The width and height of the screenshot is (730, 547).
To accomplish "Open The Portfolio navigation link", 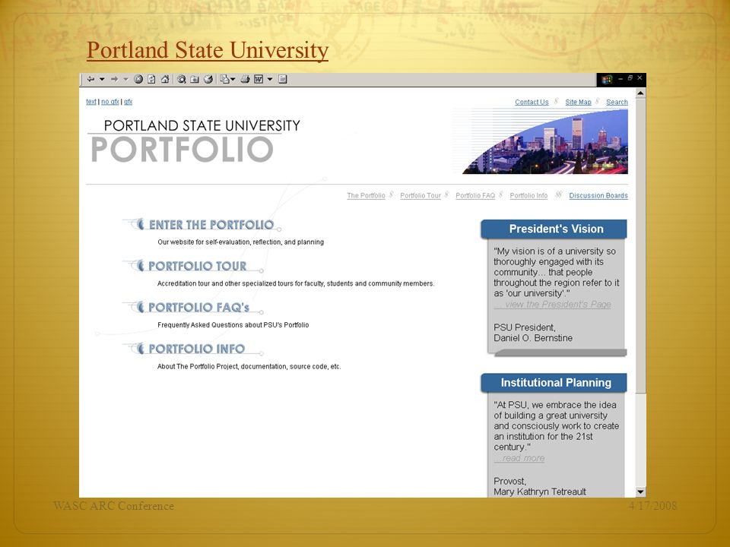I will [366, 195].
